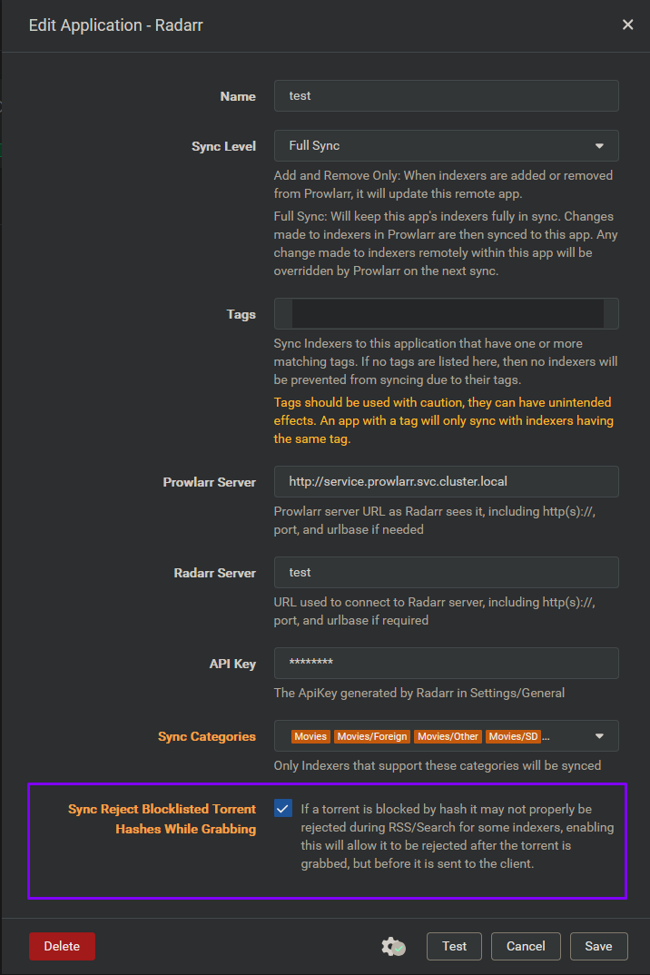Screen dimensions: 650x975
Task: Save the Radarr application settings
Action: tap(598, 946)
